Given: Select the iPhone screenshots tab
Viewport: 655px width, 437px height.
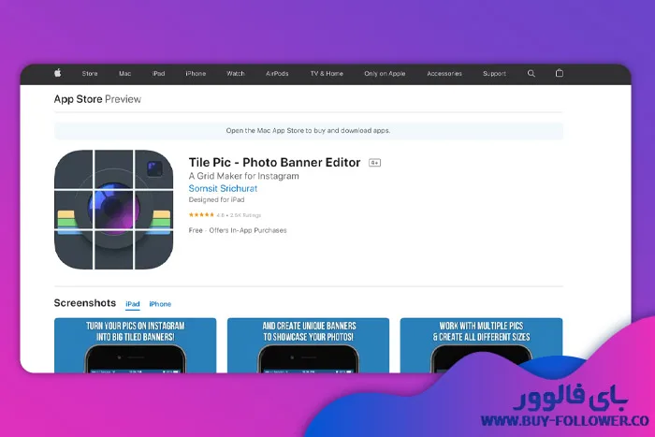Looking at the screenshot, I should pyautogui.click(x=160, y=304).
